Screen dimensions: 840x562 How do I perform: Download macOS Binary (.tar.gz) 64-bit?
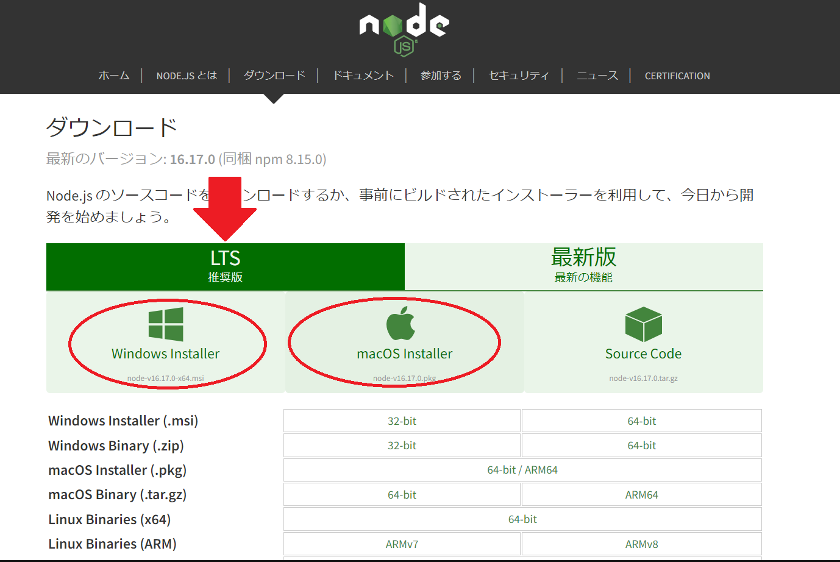tap(402, 495)
